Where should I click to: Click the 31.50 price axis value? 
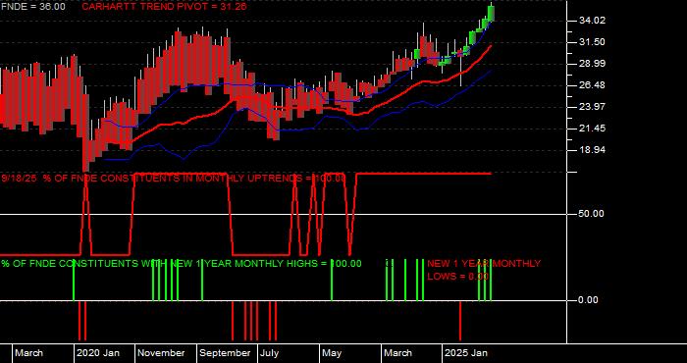click(592, 42)
